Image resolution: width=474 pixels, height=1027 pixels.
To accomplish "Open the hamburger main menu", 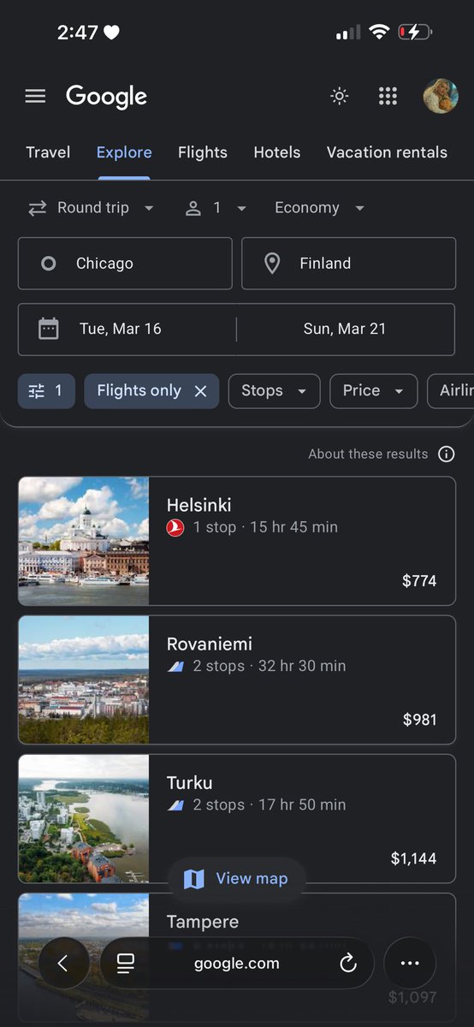I will [x=35, y=96].
